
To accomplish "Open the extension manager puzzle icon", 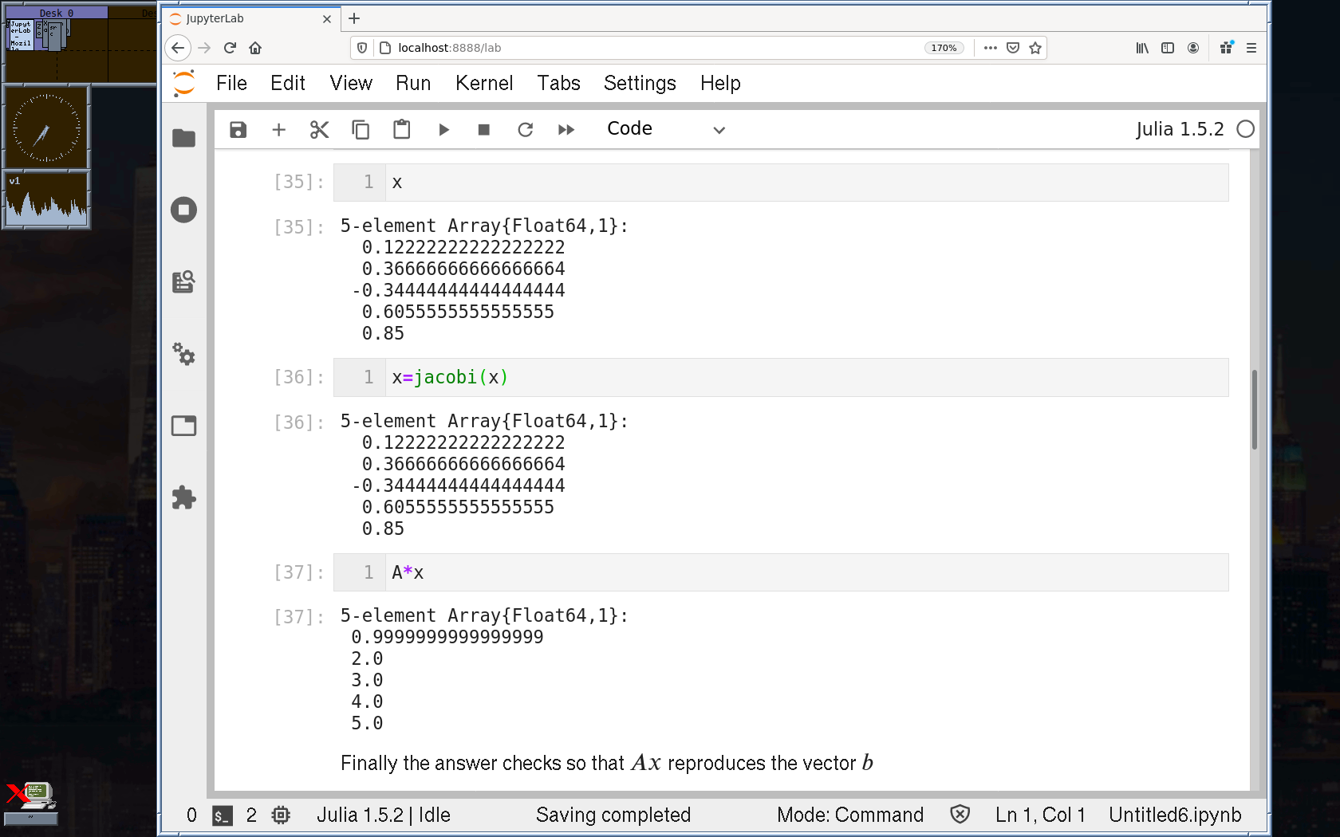I will click(183, 498).
